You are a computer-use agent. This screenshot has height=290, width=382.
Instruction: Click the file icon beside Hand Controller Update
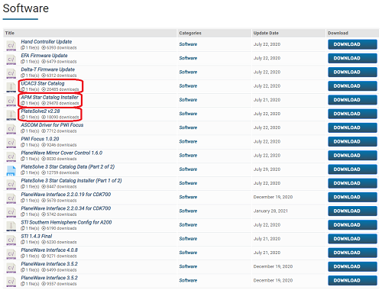point(11,46)
